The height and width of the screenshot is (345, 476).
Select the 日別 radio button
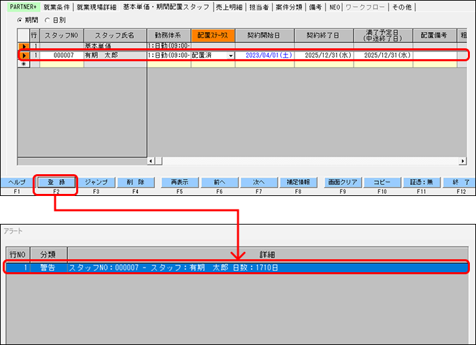coord(47,20)
